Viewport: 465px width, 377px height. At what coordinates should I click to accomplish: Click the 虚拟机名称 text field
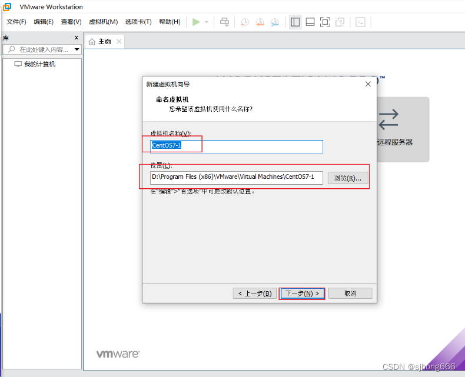pyautogui.click(x=237, y=146)
